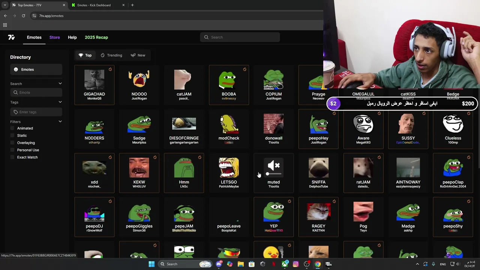Go back in browser history
This screenshot has width=480, height=270.
pos(5,16)
